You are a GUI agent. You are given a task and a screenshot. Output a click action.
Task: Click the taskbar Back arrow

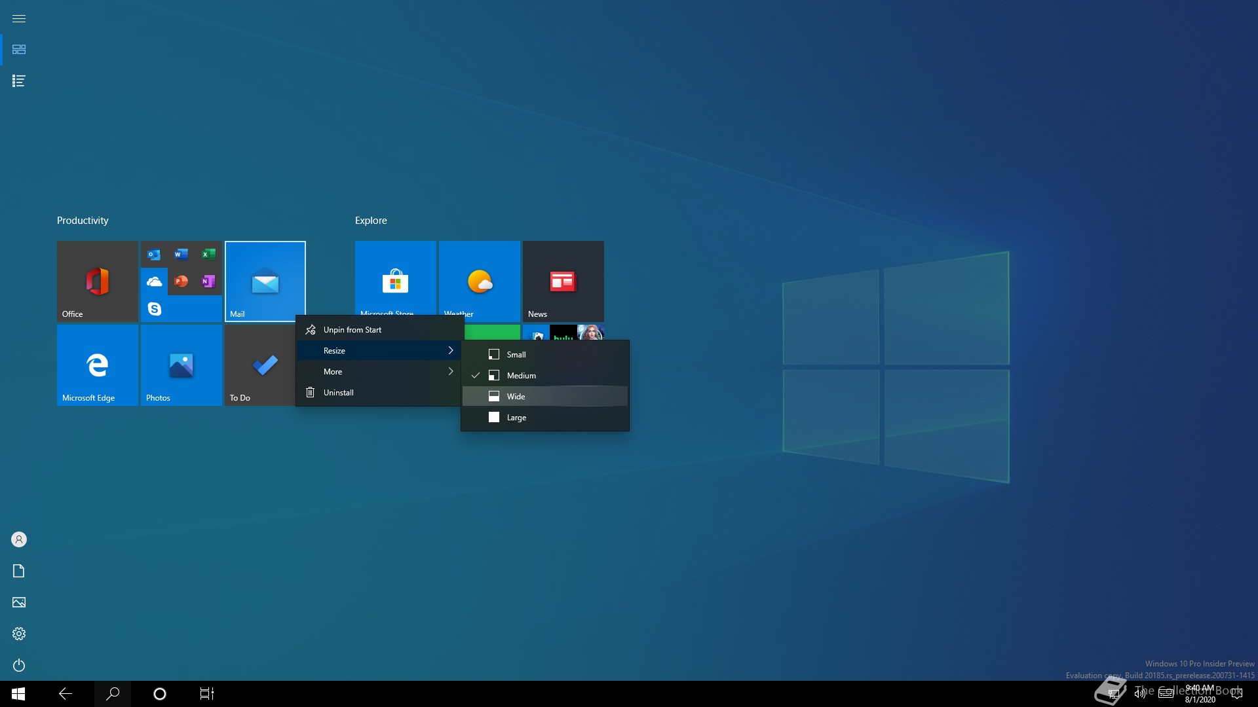[66, 694]
